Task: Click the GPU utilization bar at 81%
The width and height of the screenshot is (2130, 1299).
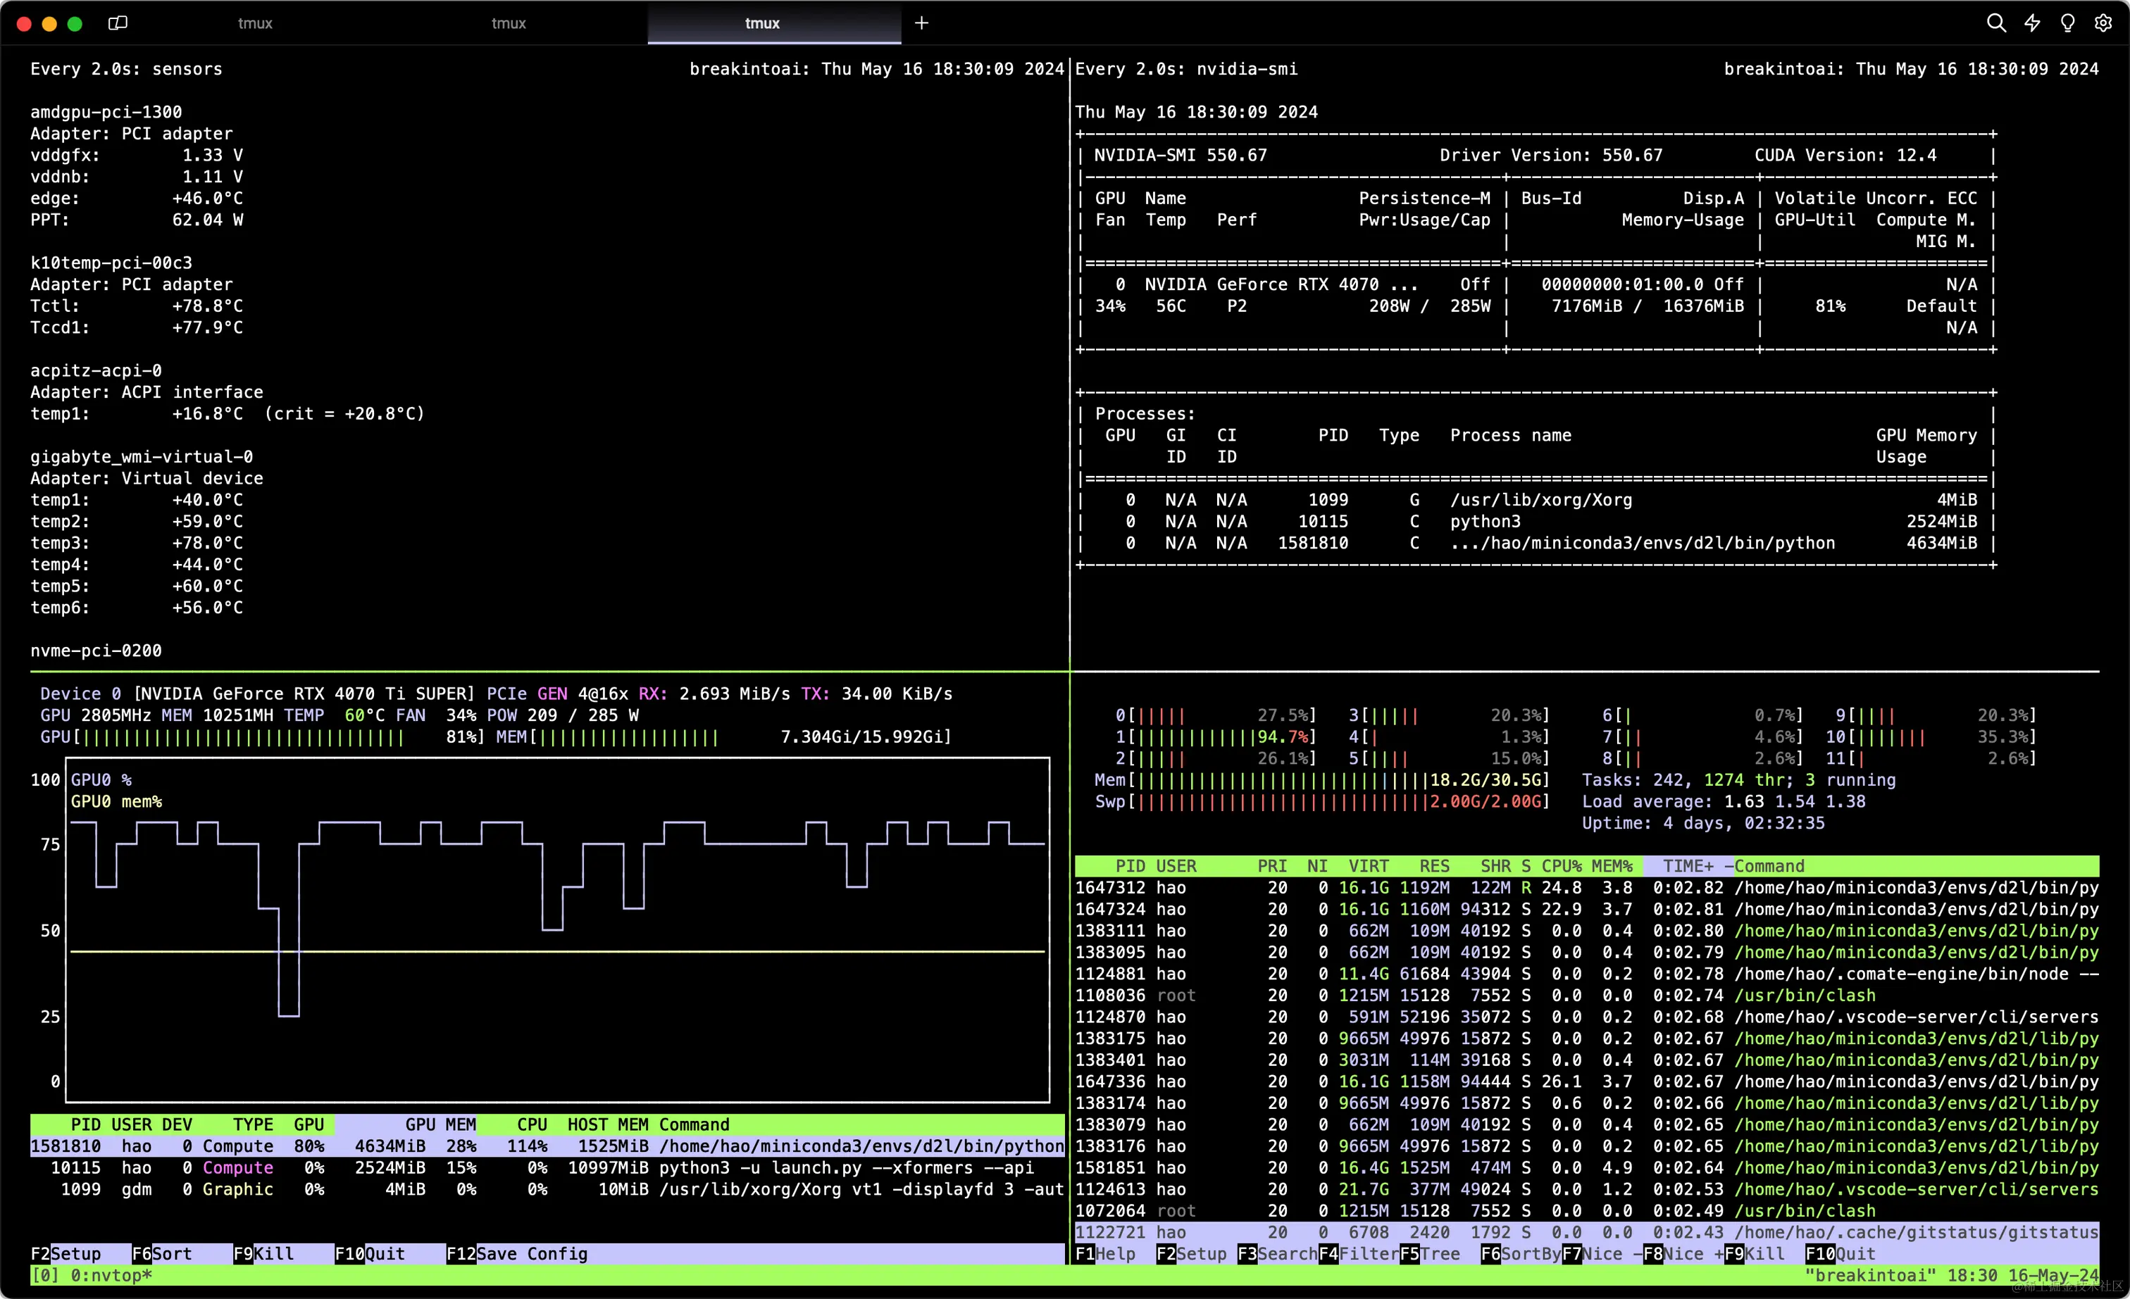Action: [x=259, y=737]
